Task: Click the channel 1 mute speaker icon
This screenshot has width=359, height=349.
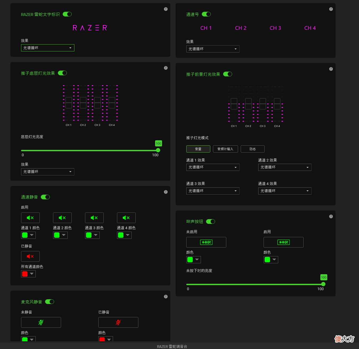Action: coord(30,218)
